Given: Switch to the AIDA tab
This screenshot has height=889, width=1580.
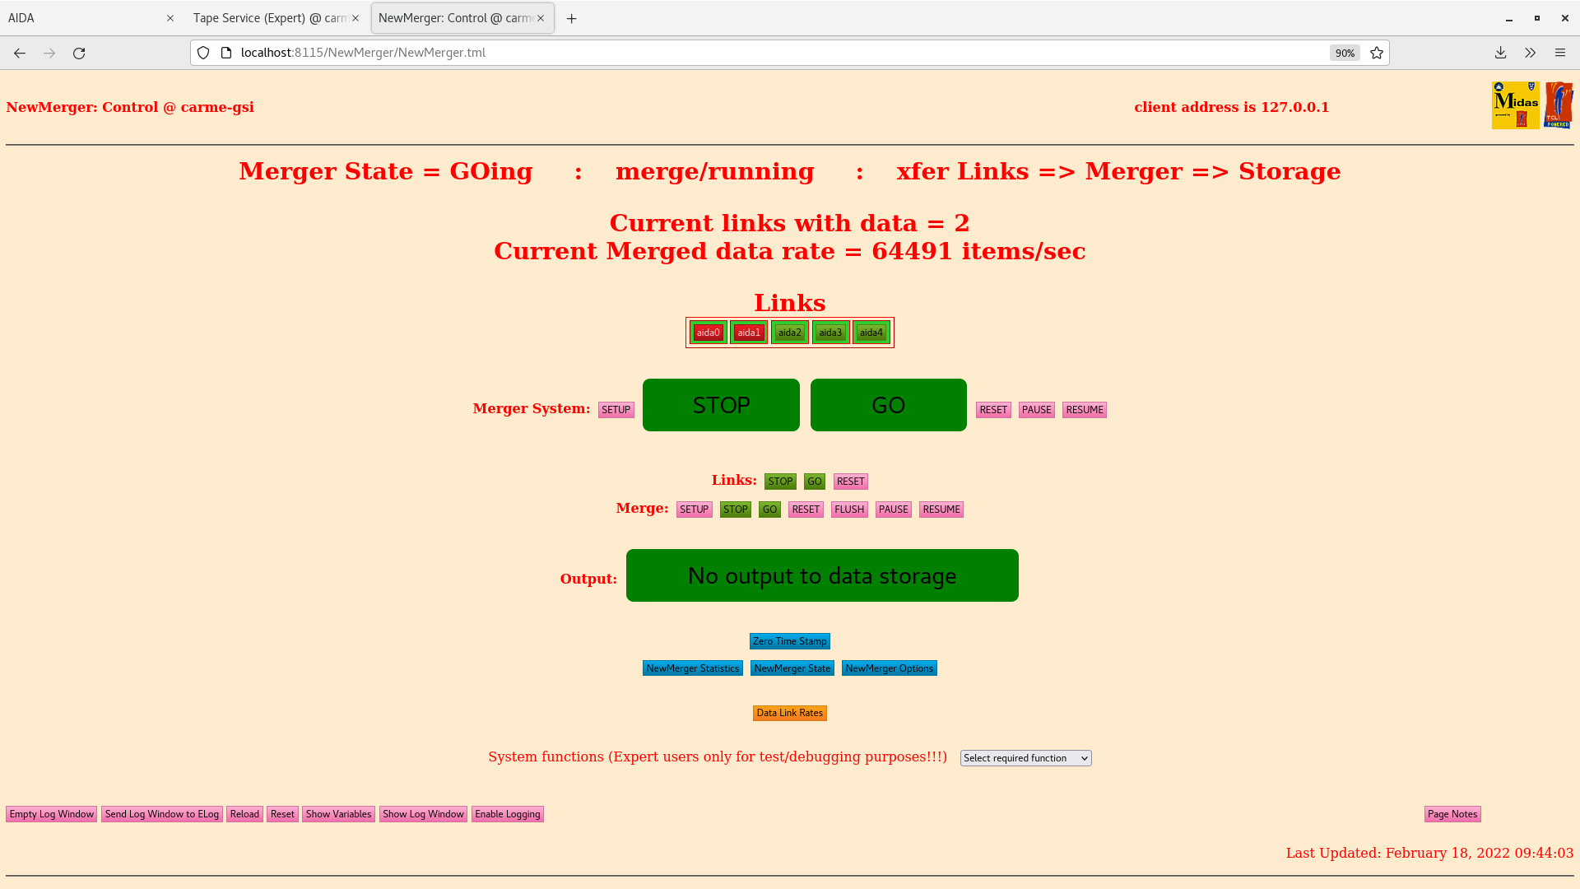Looking at the screenshot, I should pos(82,18).
